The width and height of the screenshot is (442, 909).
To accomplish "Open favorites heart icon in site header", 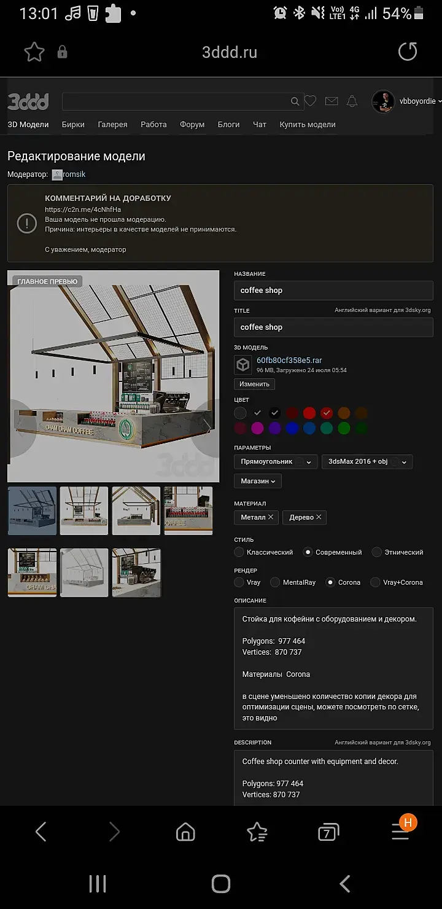I will (x=311, y=101).
